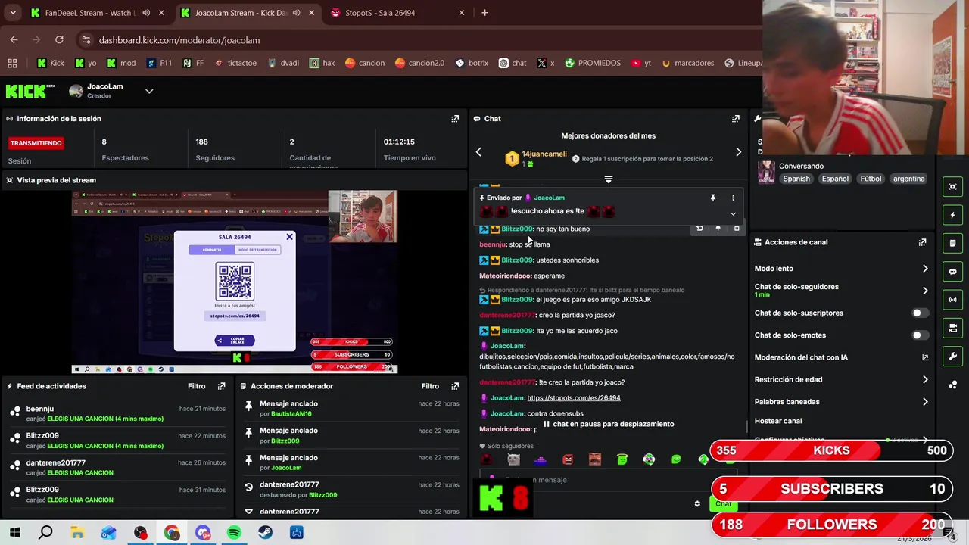Image resolution: width=969 pixels, height=545 pixels.
Task: Open File Explorer from the taskbar
Action: [77, 533]
